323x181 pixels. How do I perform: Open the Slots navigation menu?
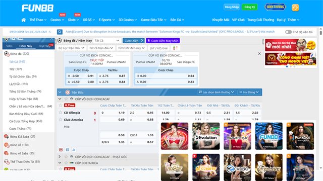(73, 20)
